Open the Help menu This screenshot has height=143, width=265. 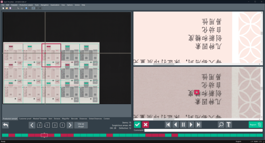[83, 5]
